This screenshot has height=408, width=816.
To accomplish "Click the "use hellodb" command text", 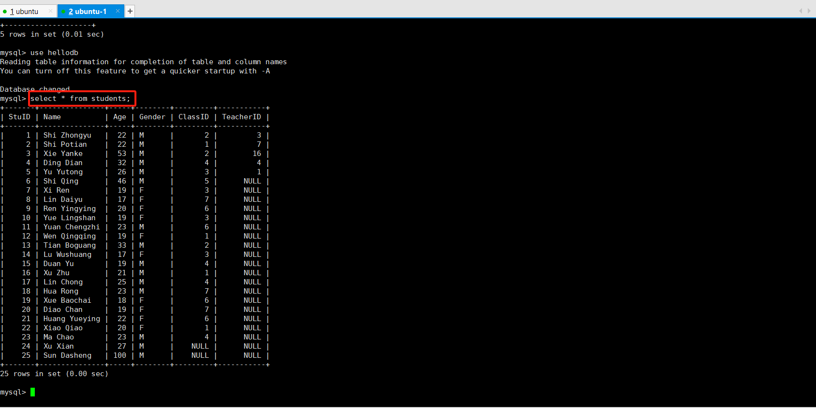I will coord(54,53).
